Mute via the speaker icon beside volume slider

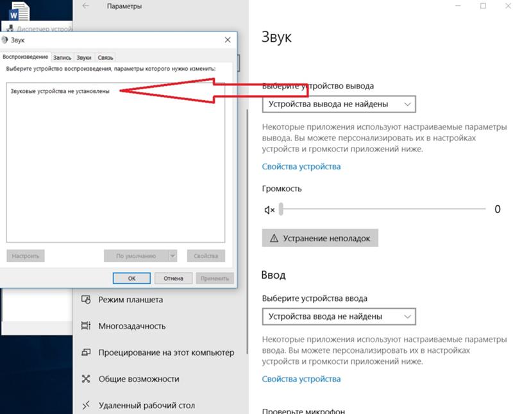269,210
